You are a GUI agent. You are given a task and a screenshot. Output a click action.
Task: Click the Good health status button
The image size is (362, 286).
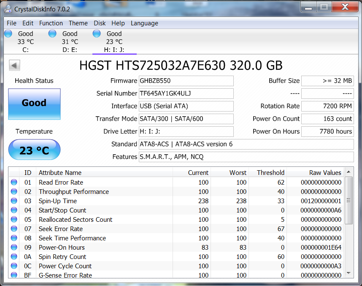pos(35,104)
